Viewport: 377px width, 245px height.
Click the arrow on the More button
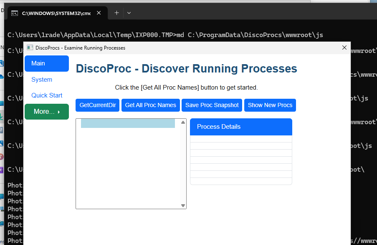click(59, 112)
